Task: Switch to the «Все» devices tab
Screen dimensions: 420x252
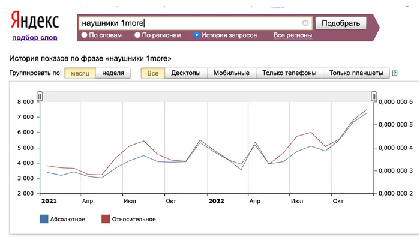Action: pos(152,73)
